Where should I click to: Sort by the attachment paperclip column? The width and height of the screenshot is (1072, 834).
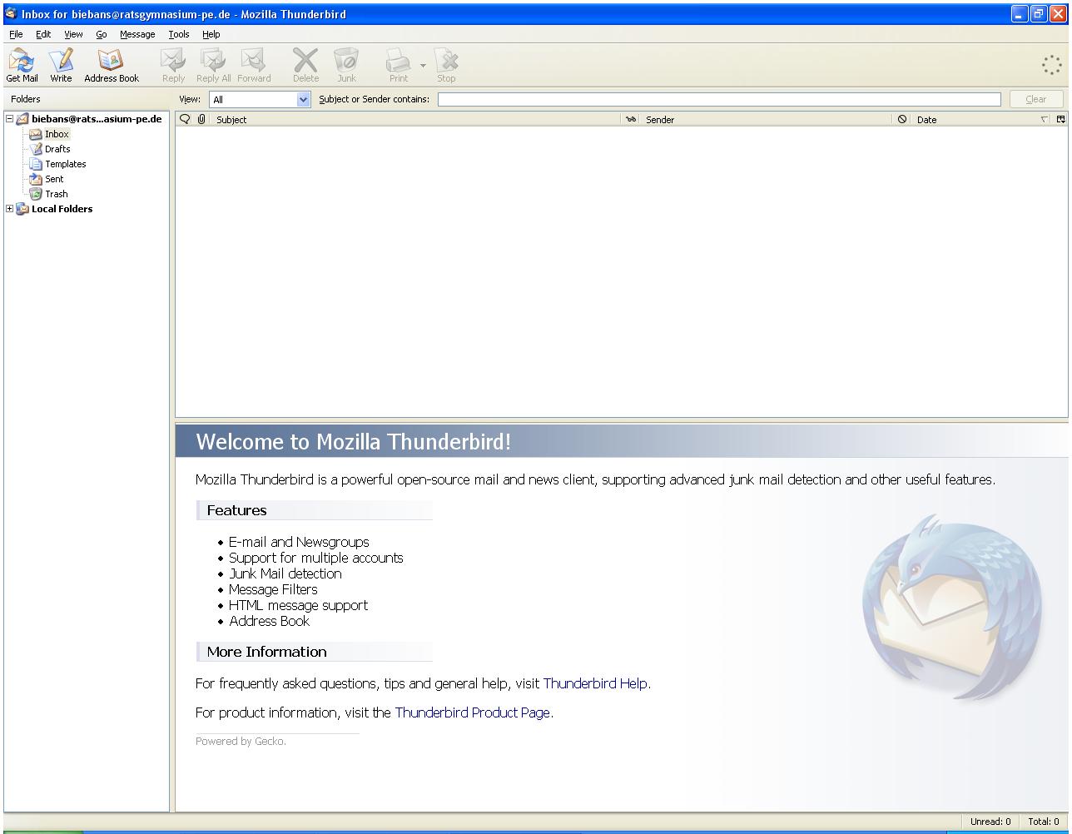201,119
